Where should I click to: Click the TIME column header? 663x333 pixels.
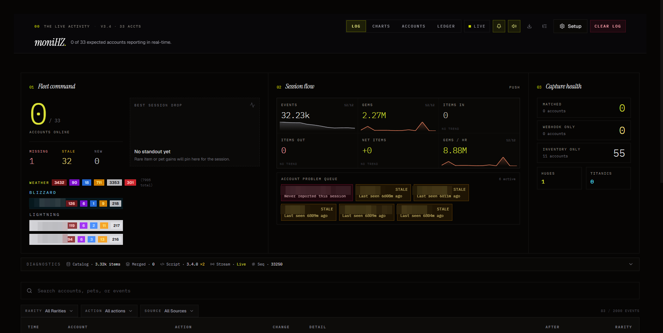click(33, 327)
